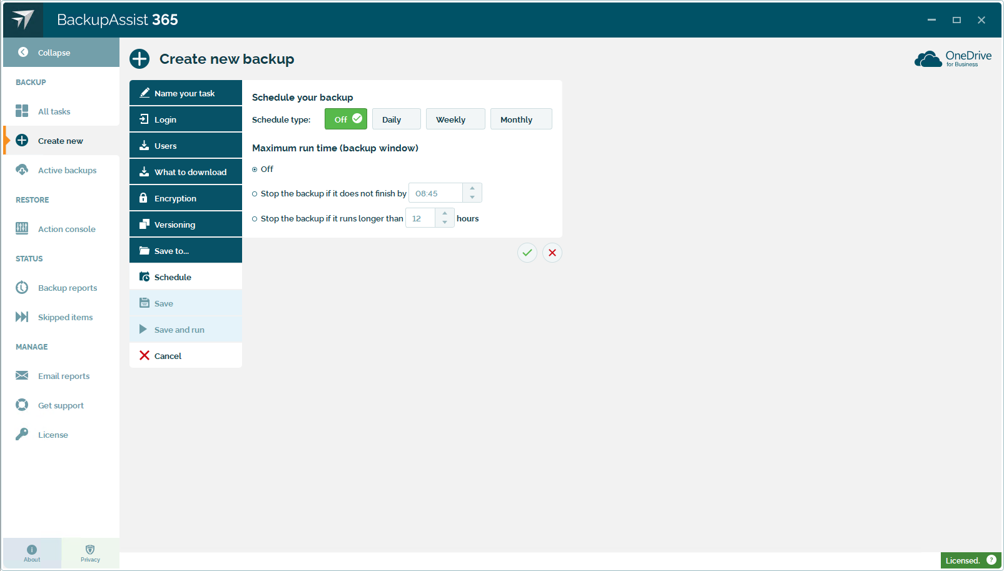The width and height of the screenshot is (1004, 571).
Task: Click the Schedule step label
Action: click(173, 277)
